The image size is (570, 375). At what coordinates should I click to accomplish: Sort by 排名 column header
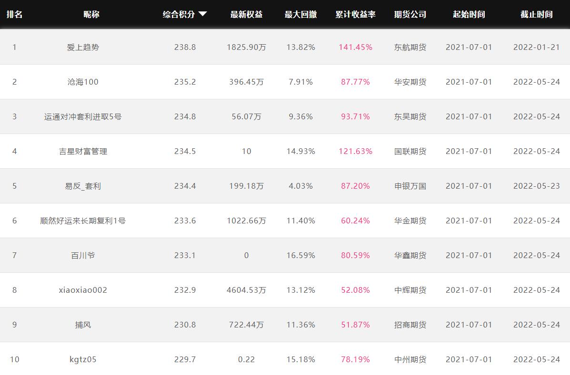pyautogui.click(x=15, y=15)
